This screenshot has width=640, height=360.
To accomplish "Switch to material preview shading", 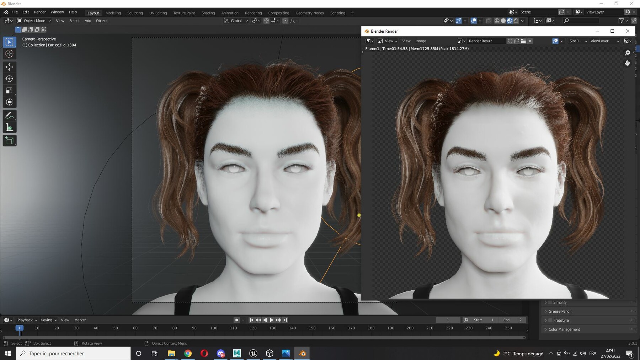I will pos(510,21).
